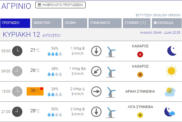Click the highlighted orange 36°C temperature box
Viewport: 182px width, 122px height.
(35, 91)
